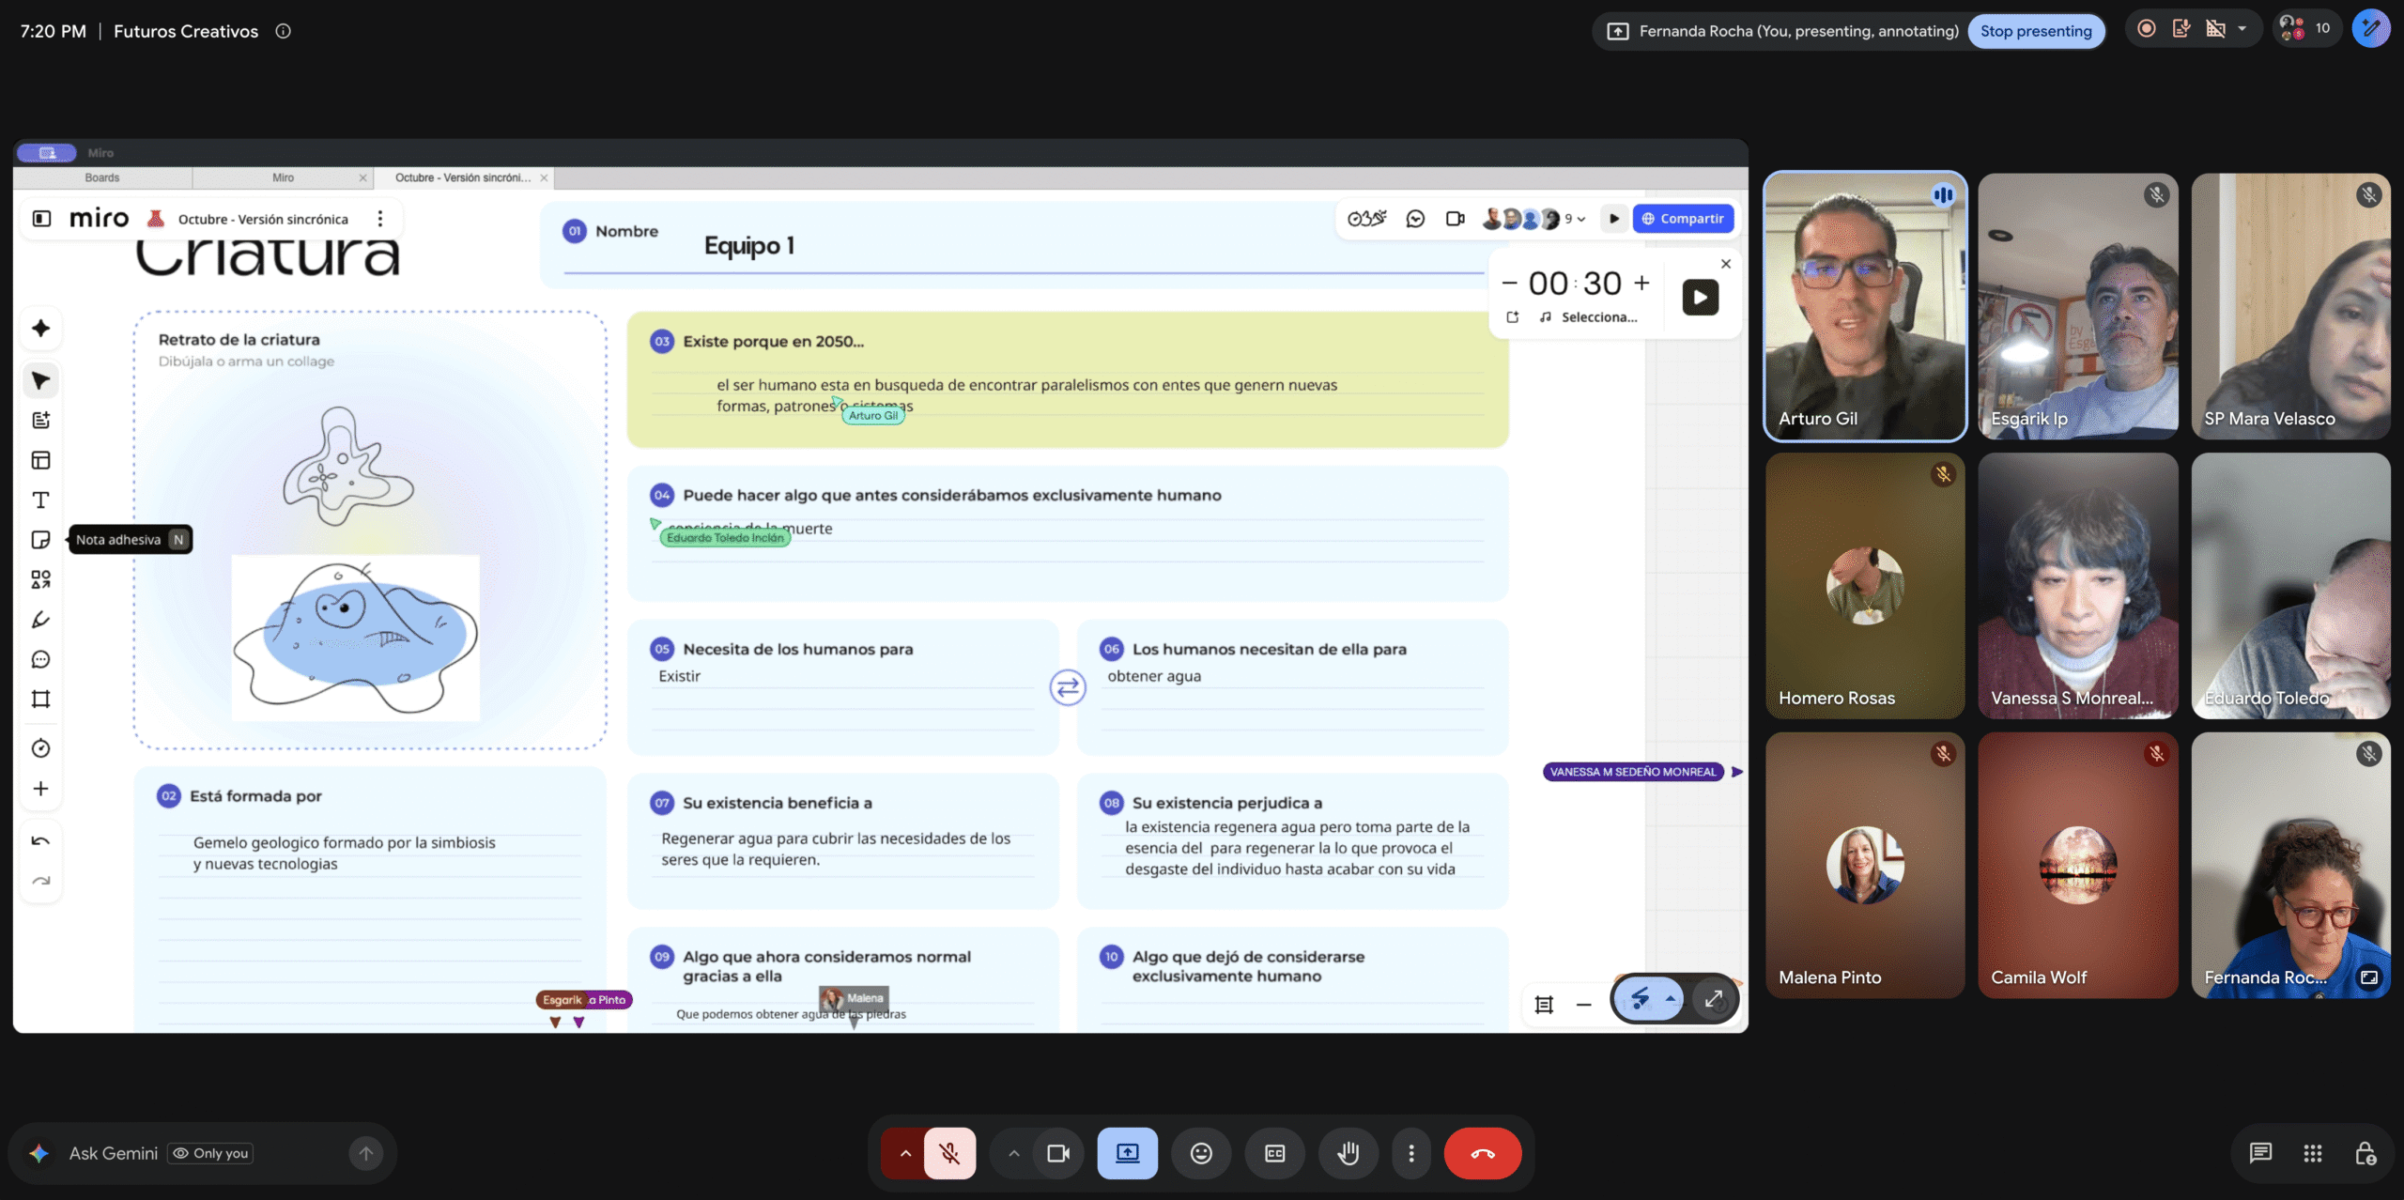Open the shapes and lines tool
This screenshot has width=2404, height=1200.
click(40, 579)
